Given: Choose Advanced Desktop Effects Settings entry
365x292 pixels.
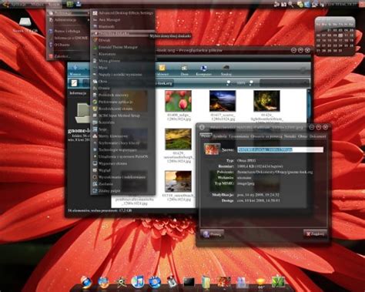Looking at the screenshot, I should 122,12.
